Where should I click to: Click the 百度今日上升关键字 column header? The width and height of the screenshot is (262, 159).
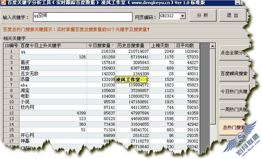(x=53, y=46)
